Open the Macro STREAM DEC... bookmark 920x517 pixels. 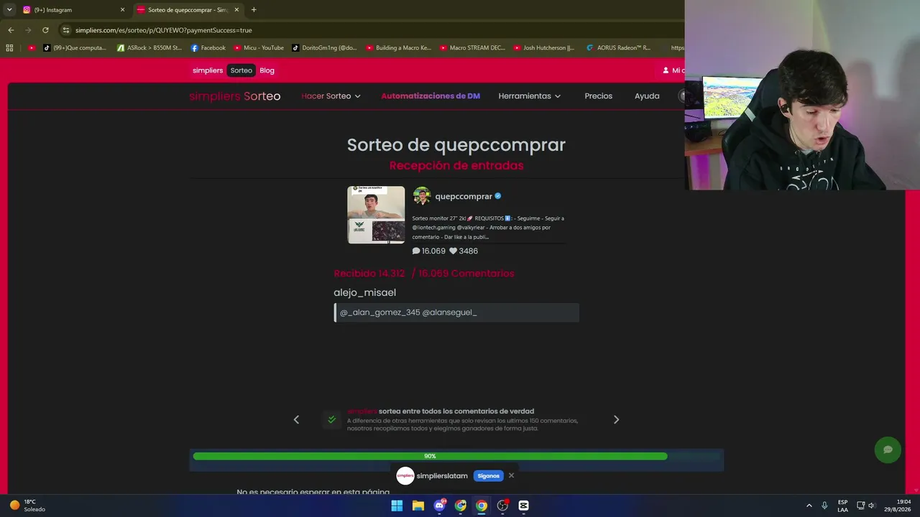click(472, 48)
